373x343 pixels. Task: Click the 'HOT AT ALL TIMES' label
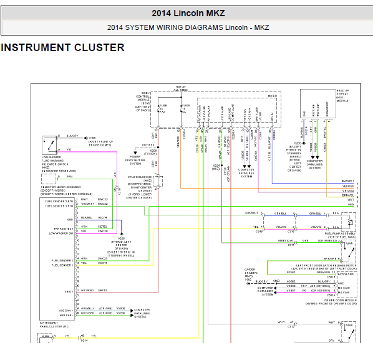[181, 88]
